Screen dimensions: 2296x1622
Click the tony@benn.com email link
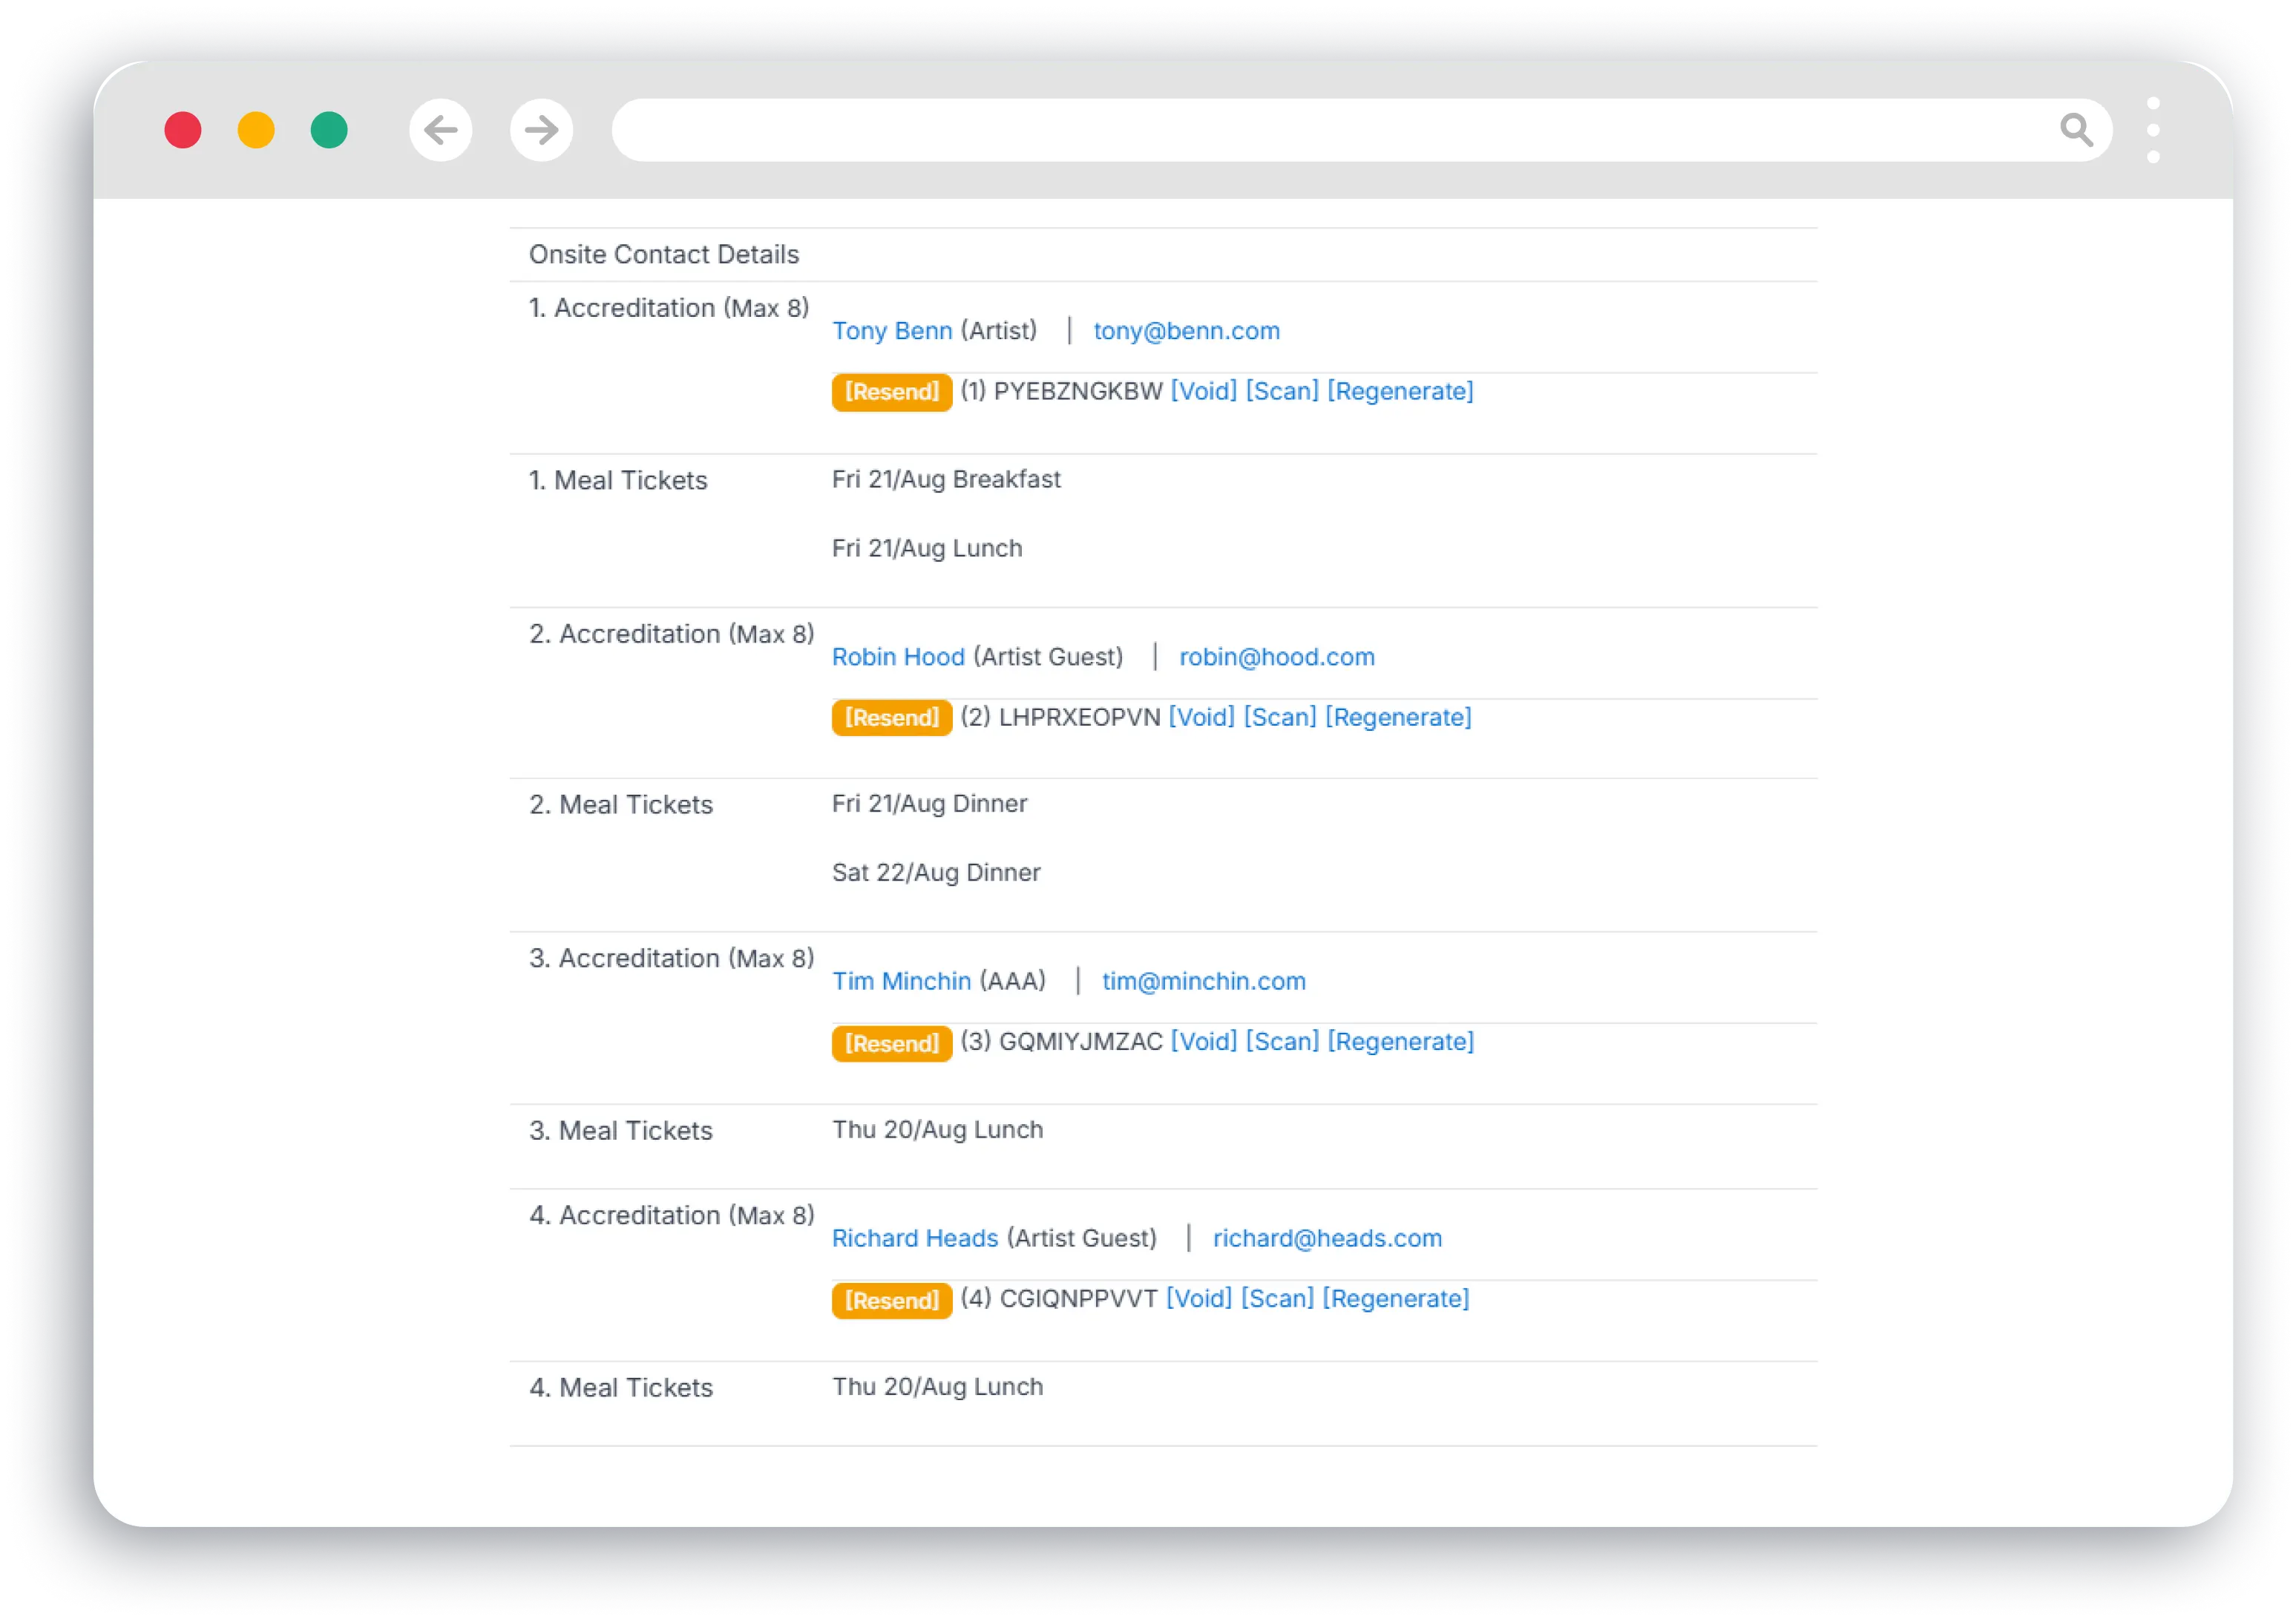[x=1186, y=331]
